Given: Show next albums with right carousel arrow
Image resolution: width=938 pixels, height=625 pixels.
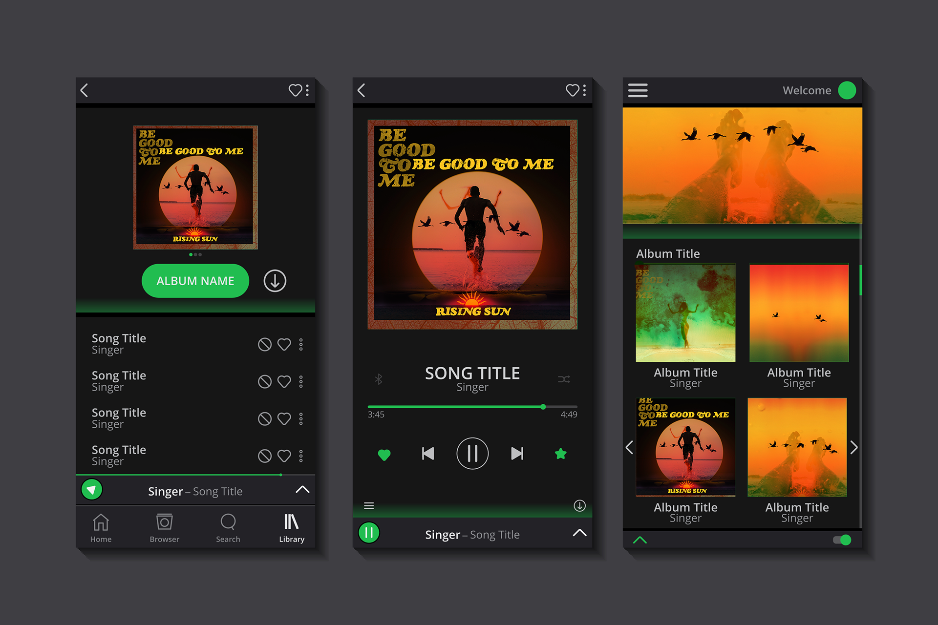Looking at the screenshot, I should [853, 447].
